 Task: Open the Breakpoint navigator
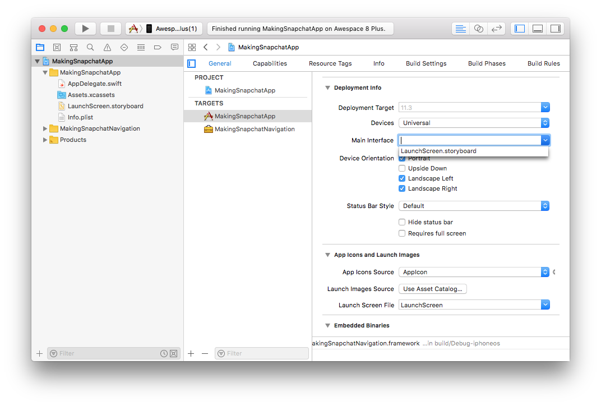[158, 48]
